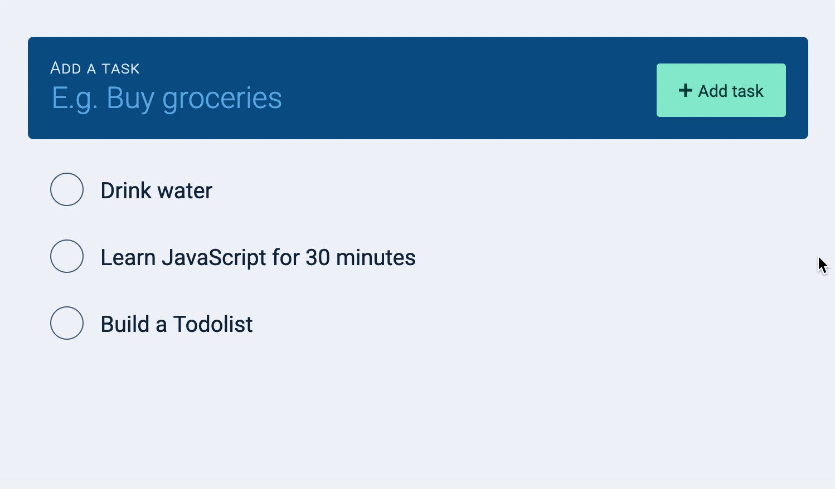This screenshot has width=835, height=489.
Task: Toggle completion circle for Learn JavaScript task
Action: pyautogui.click(x=67, y=256)
